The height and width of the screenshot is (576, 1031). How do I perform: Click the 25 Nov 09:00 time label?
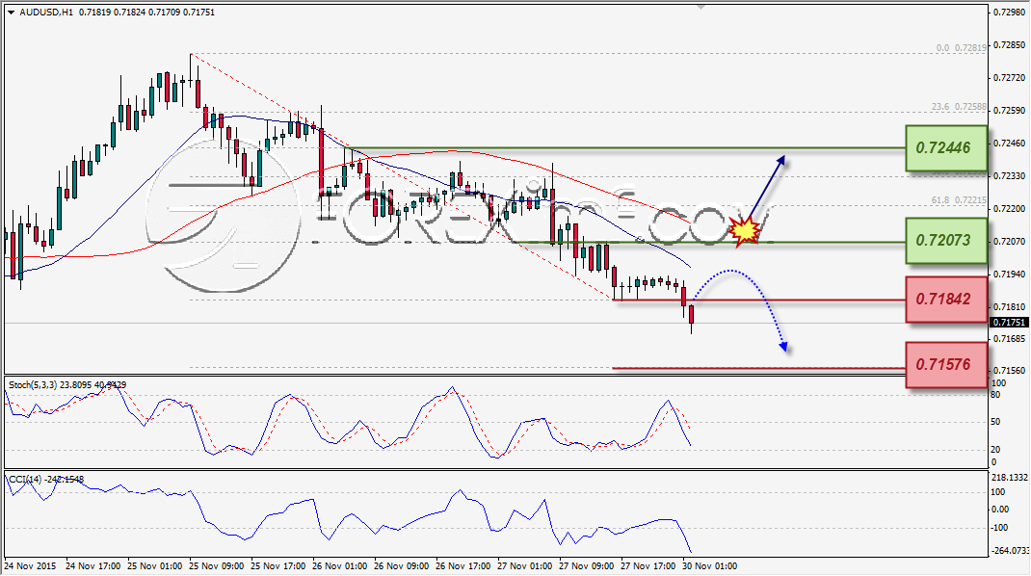pos(217,566)
